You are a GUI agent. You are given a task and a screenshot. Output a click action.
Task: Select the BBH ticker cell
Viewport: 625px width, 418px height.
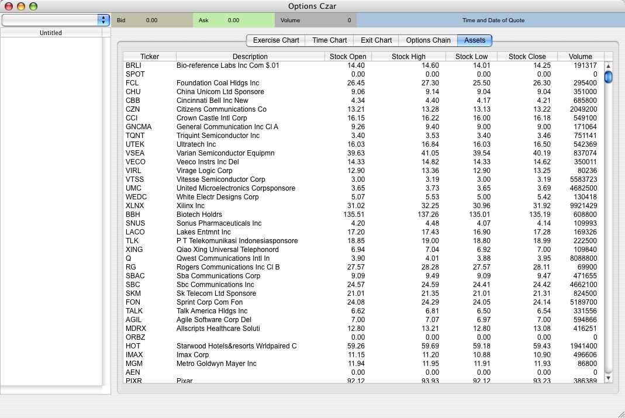pos(133,215)
